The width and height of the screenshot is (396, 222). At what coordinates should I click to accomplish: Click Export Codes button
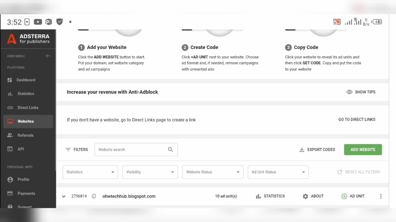317,150
